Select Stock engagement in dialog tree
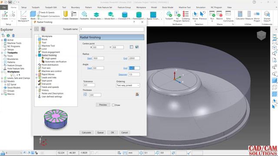The image size is (278, 156). point(51,52)
